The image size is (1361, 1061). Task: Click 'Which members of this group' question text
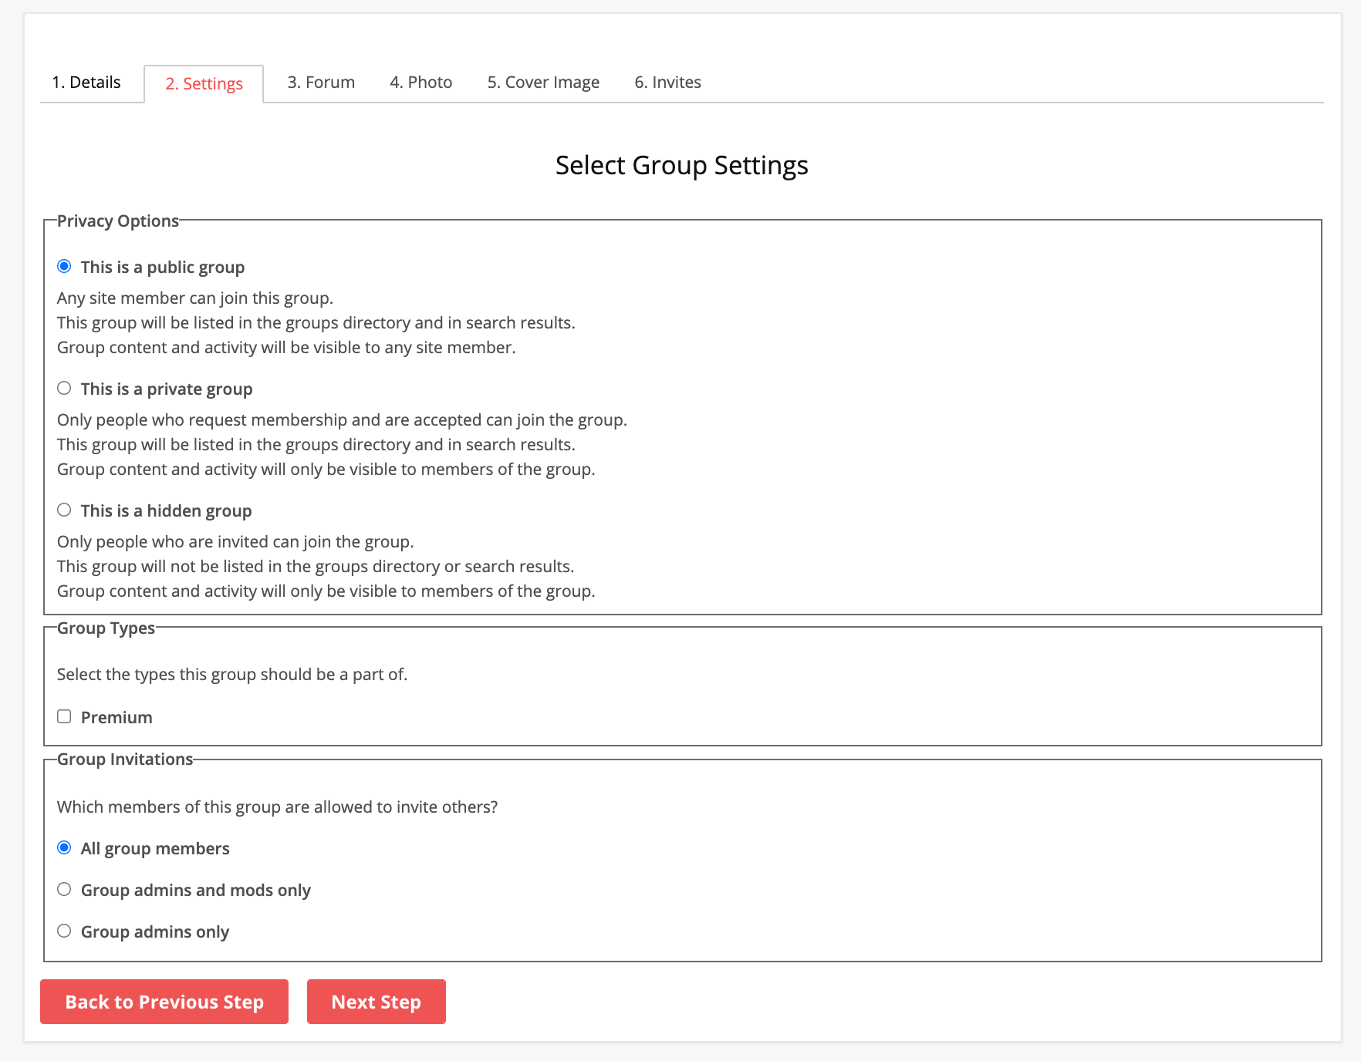point(277,807)
